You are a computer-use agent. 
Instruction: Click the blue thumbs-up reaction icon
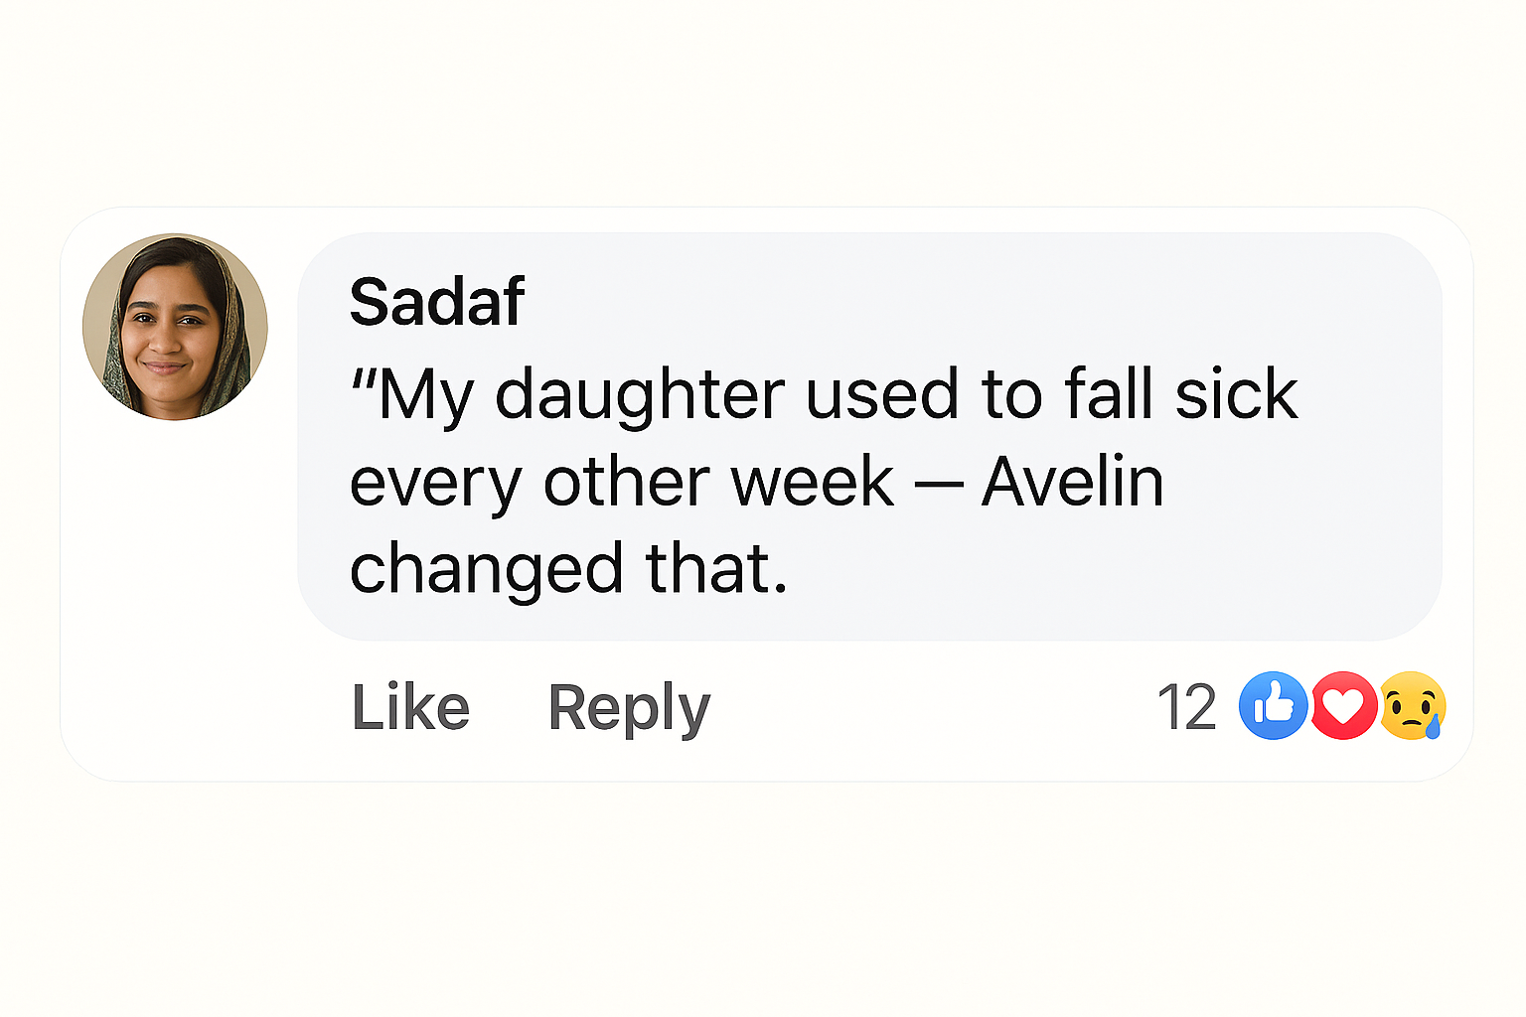pyautogui.click(x=1275, y=706)
